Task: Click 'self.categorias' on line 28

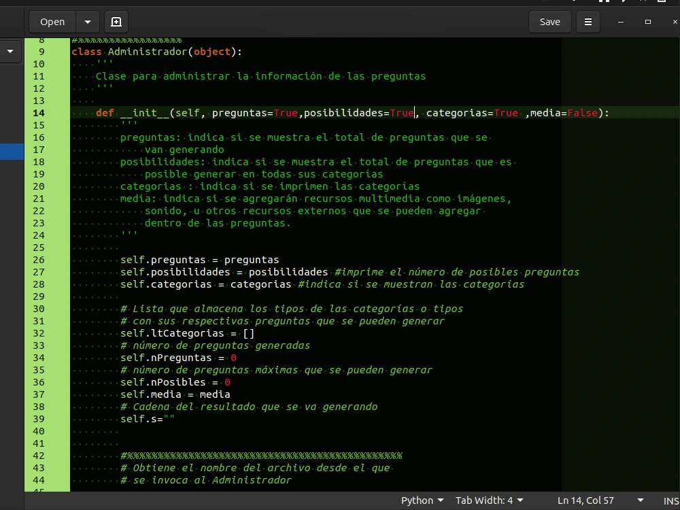Action: pyautogui.click(x=166, y=284)
